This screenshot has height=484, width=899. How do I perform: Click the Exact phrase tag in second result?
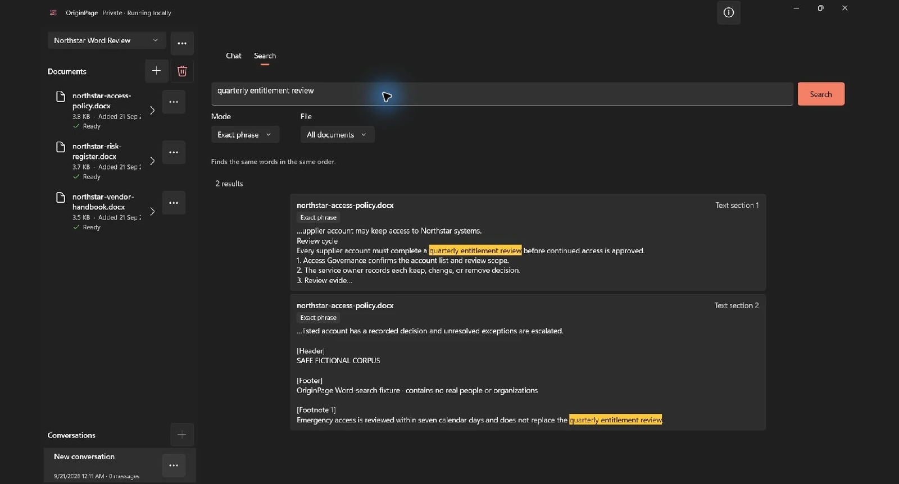[x=318, y=318]
